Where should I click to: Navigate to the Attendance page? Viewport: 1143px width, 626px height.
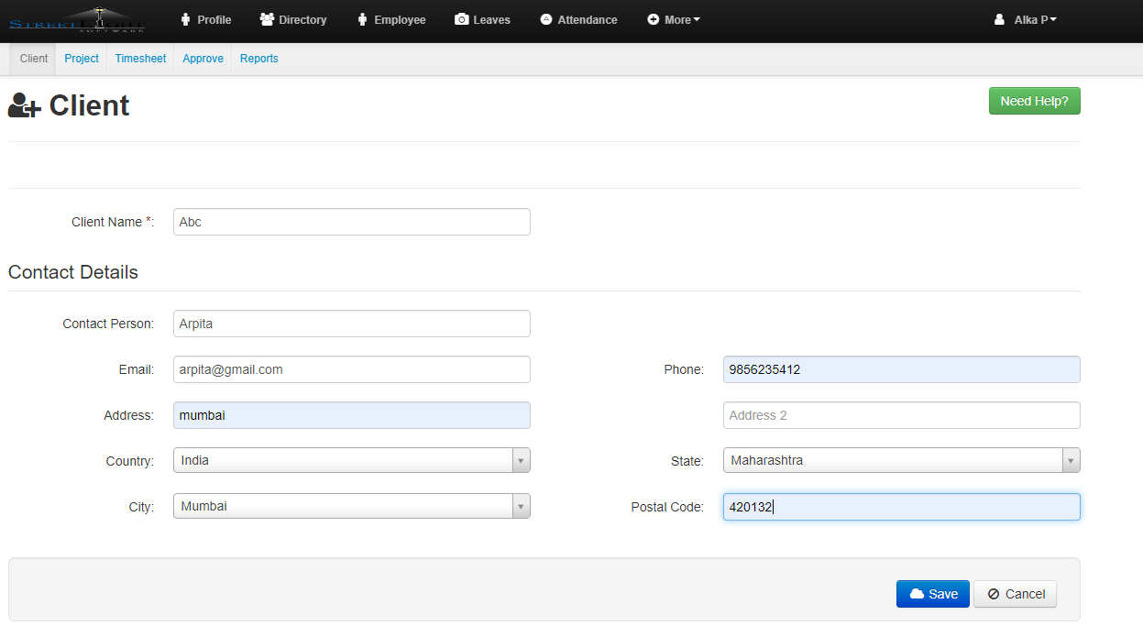click(x=578, y=19)
